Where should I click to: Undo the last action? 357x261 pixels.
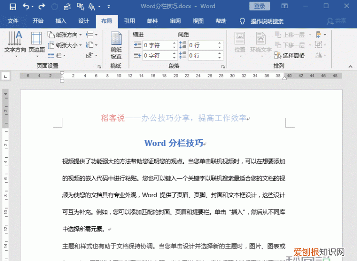pyautogui.click(x=26, y=6)
